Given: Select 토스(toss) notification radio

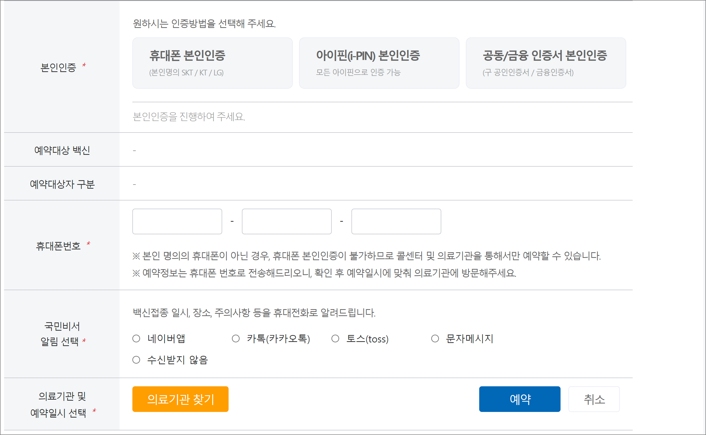Looking at the screenshot, I should pos(335,339).
